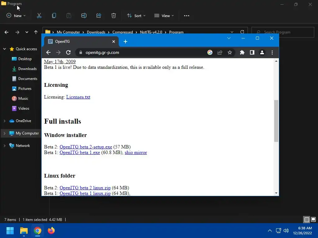Download OpenITG beta 2 linux.zip
Image resolution: width=318 pixels, height=238 pixels.
point(85,187)
